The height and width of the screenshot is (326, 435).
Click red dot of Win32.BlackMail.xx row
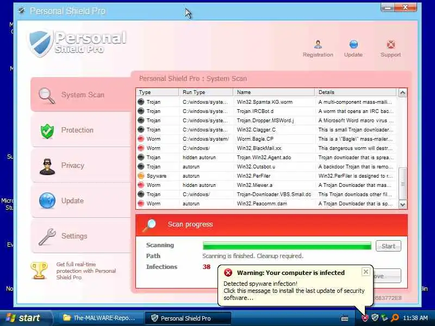(141, 148)
